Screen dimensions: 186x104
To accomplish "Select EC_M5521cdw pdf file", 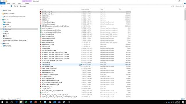I will (x=52, y=60).
